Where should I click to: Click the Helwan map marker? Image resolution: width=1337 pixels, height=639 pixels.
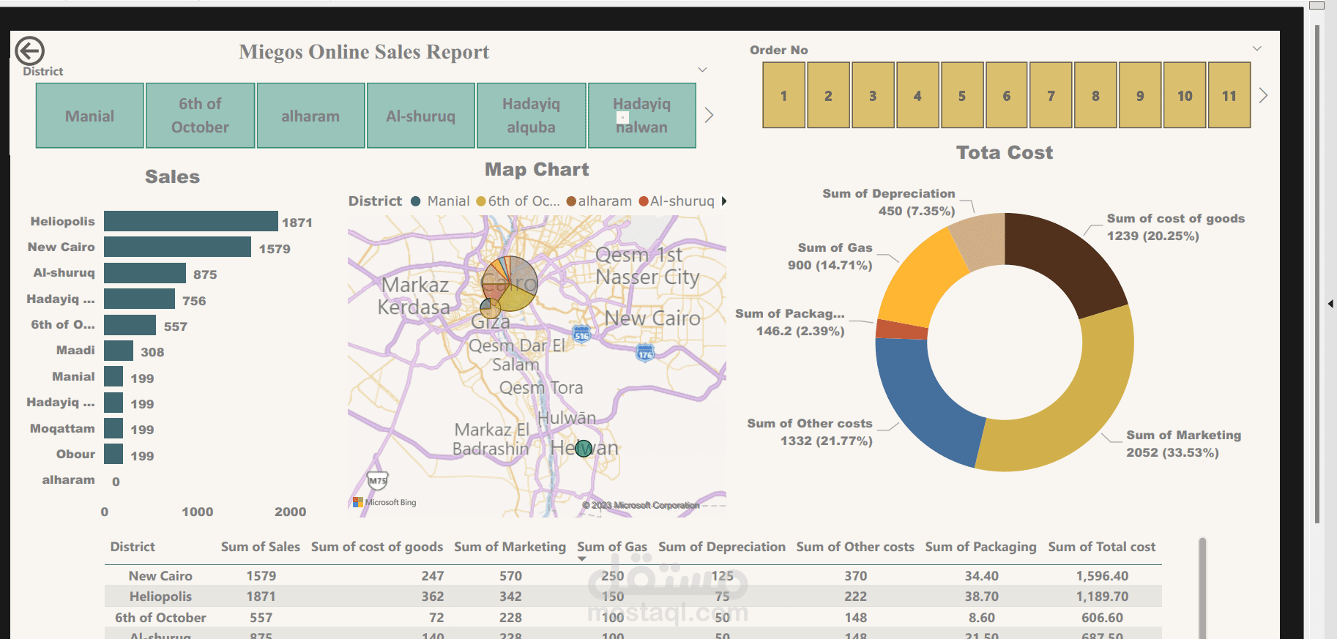click(x=584, y=448)
